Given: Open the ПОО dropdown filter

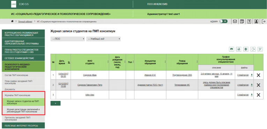Looking at the screenshot, I should tap(68, 39).
